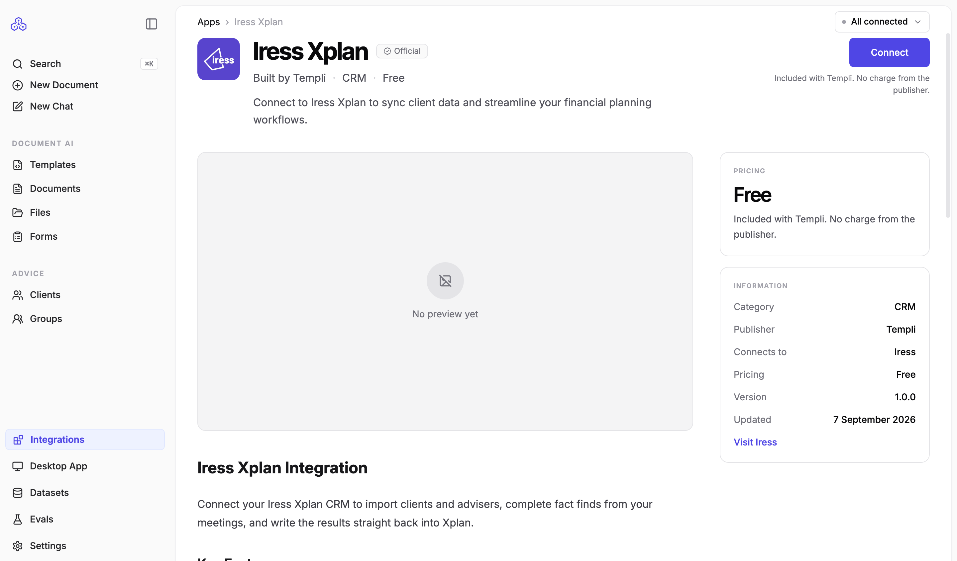The width and height of the screenshot is (957, 561).
Task: Click the Iress Xplan page title
Action: coord(310,51)
